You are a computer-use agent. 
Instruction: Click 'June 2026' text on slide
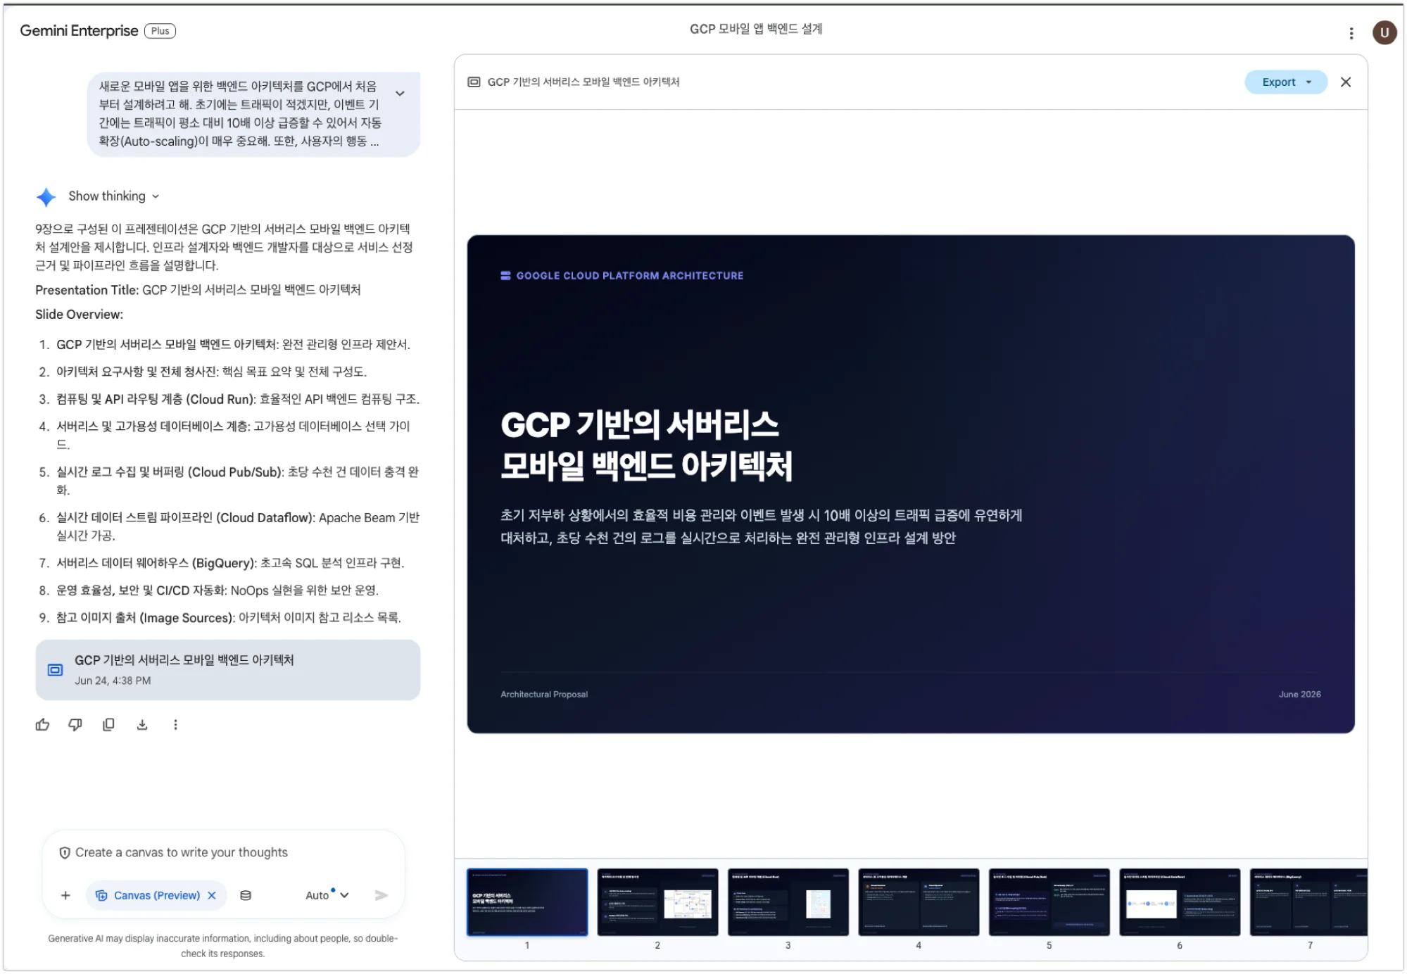click(x=1299, y=695)
